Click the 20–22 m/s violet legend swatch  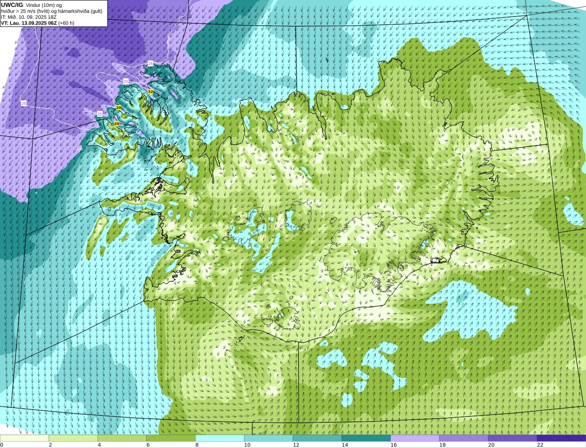[x=513, y=438]
